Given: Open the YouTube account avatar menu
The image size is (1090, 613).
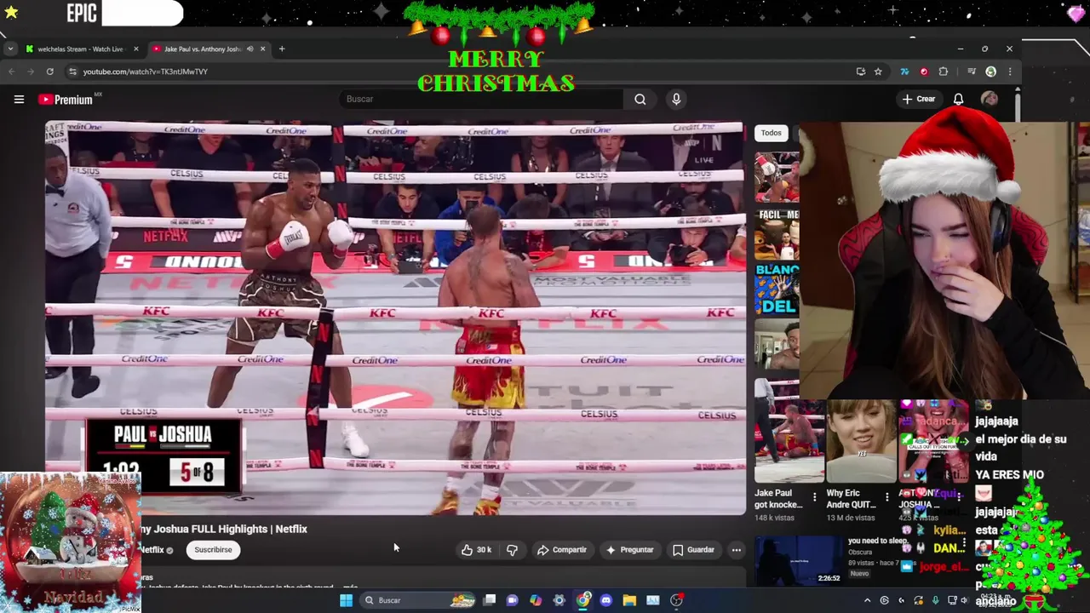Looking at the screenshot, I should (989, 99).
